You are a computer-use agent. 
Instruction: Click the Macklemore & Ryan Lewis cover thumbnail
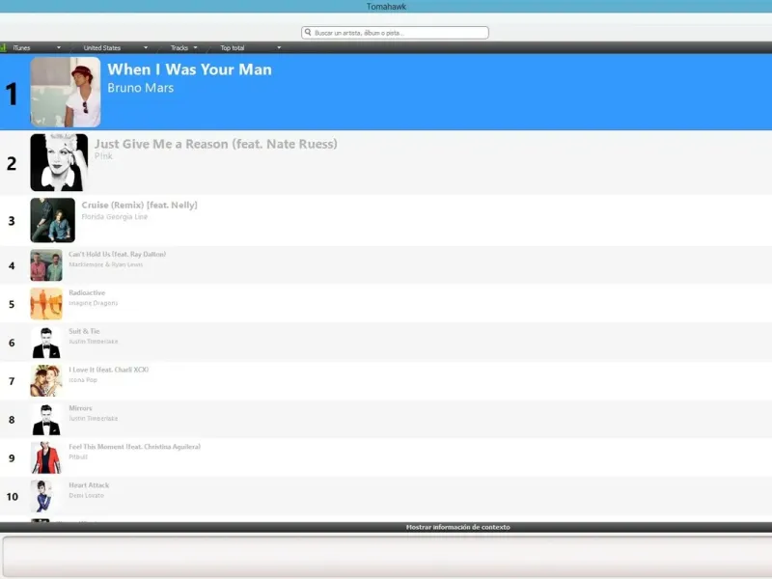(46, 265)
